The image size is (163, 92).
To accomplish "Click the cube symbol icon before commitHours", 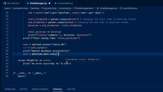I will pos(121,8).
